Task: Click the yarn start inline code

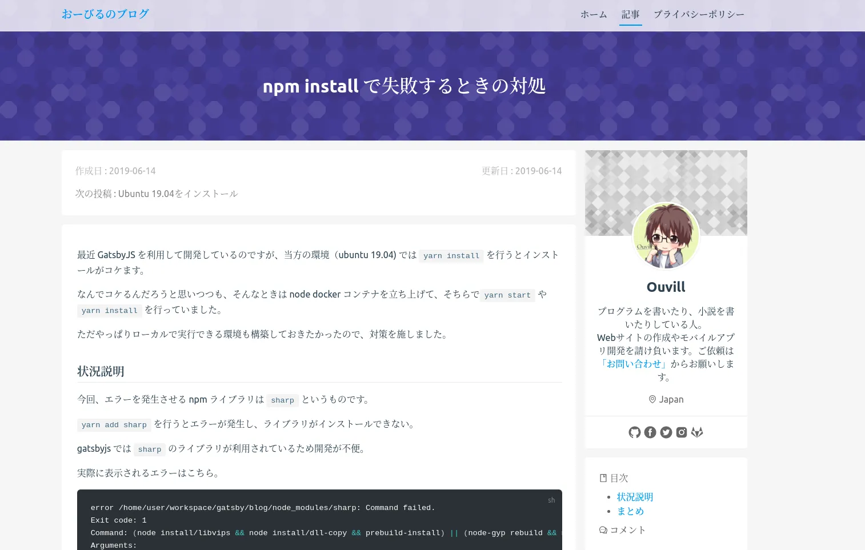Action: [x=507, y=295]
